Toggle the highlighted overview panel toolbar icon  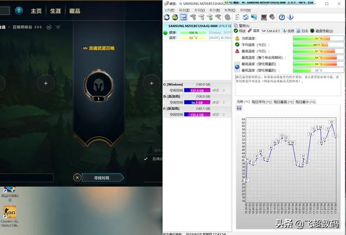coord(183,17)
